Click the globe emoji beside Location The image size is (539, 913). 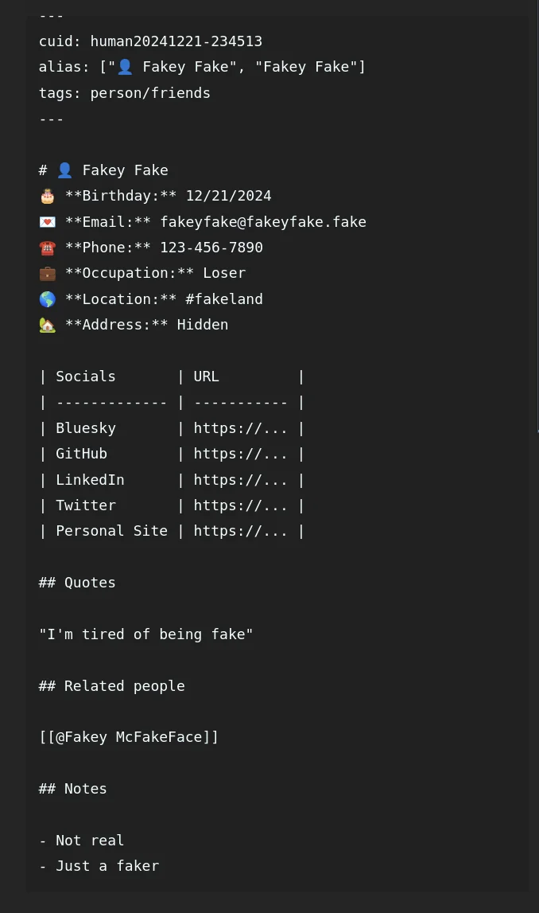click(48, 299)
